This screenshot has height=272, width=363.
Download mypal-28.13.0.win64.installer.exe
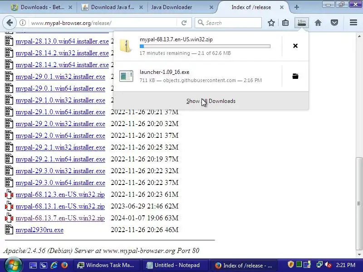(62, 41)
